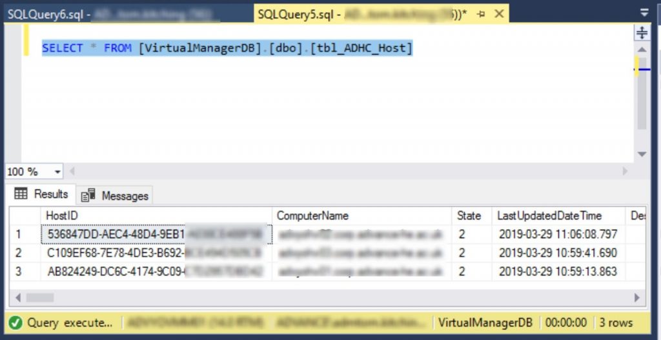The height and width of the screenshot is (340, 661).
Task: Click the editor horizontal scroll right arrow
Action: pos(625,172)
